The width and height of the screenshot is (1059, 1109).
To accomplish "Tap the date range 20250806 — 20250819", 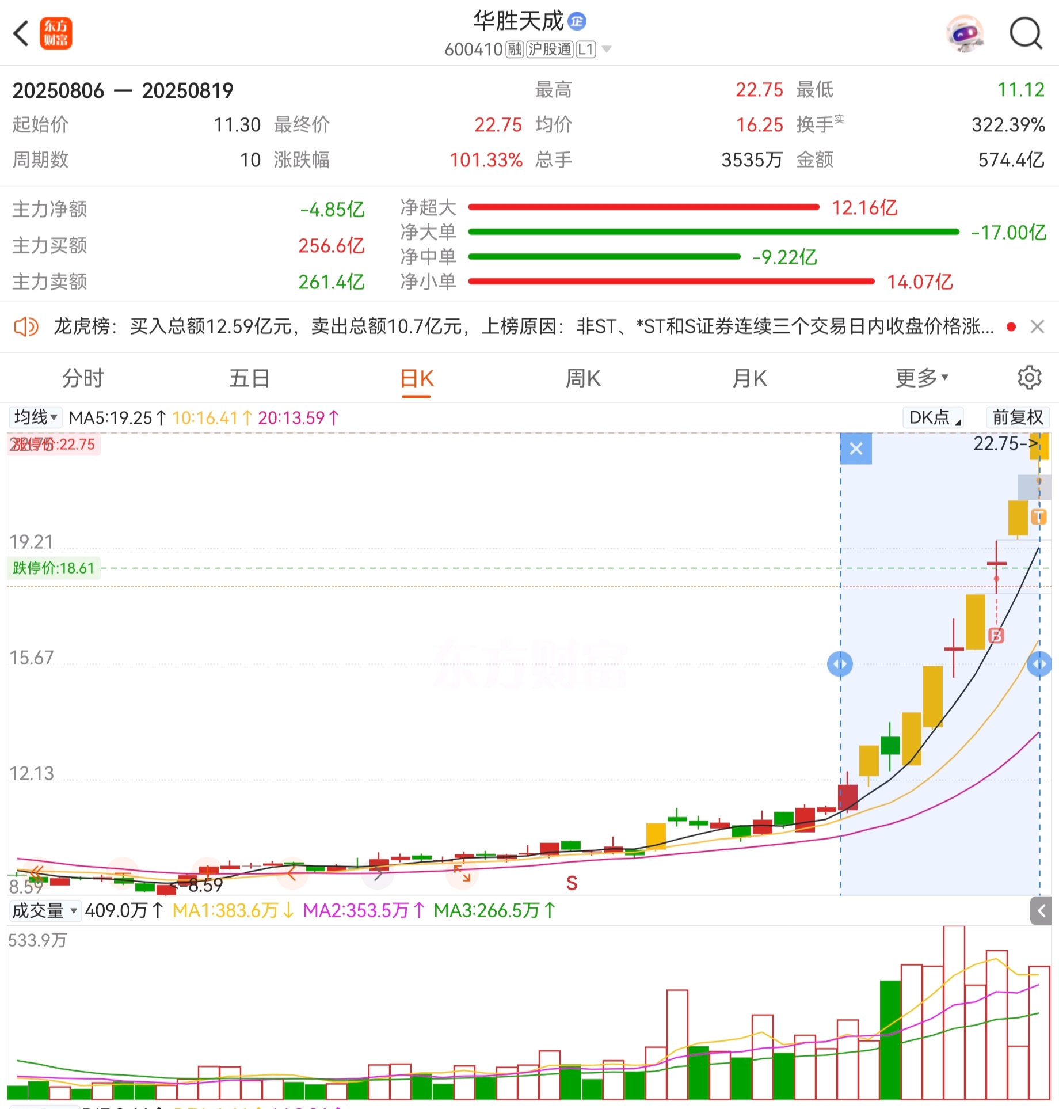I will tap(123, 90).
